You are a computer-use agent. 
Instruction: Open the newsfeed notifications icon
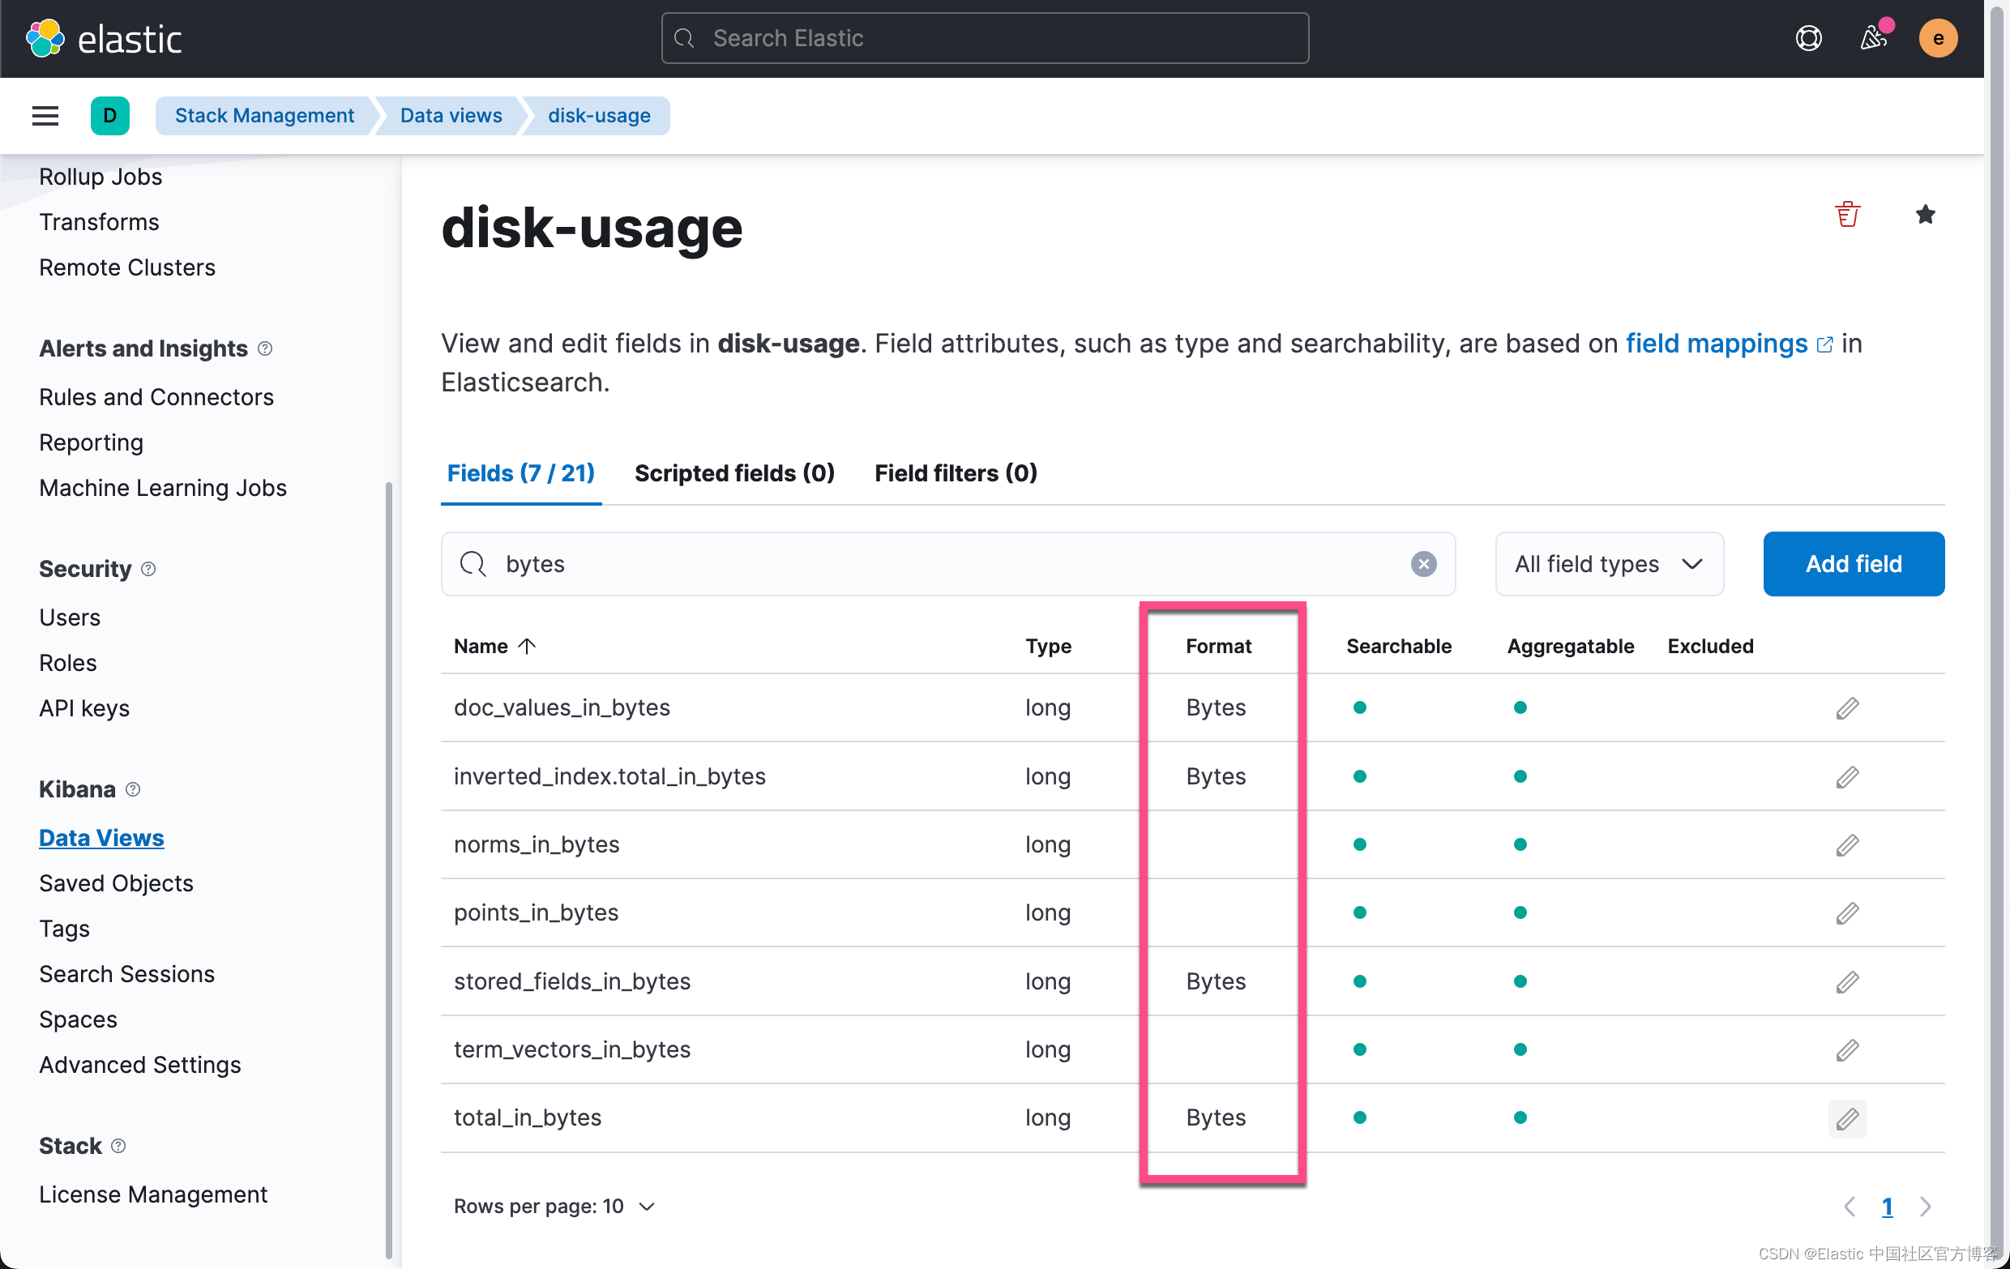click(1873, 38)
